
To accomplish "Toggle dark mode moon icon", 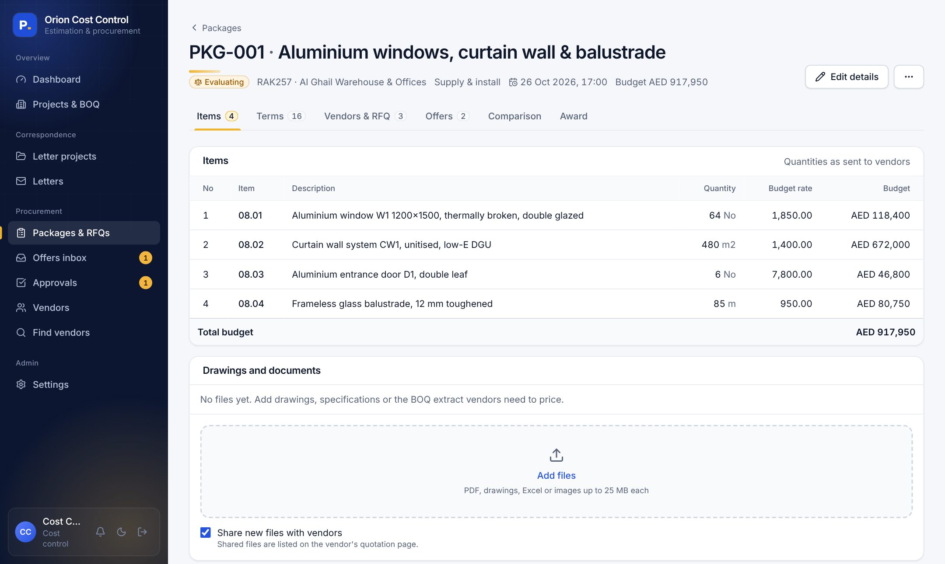I will [x=121, y=532].
